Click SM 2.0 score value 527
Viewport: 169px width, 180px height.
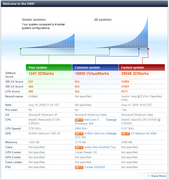(31, 82)
